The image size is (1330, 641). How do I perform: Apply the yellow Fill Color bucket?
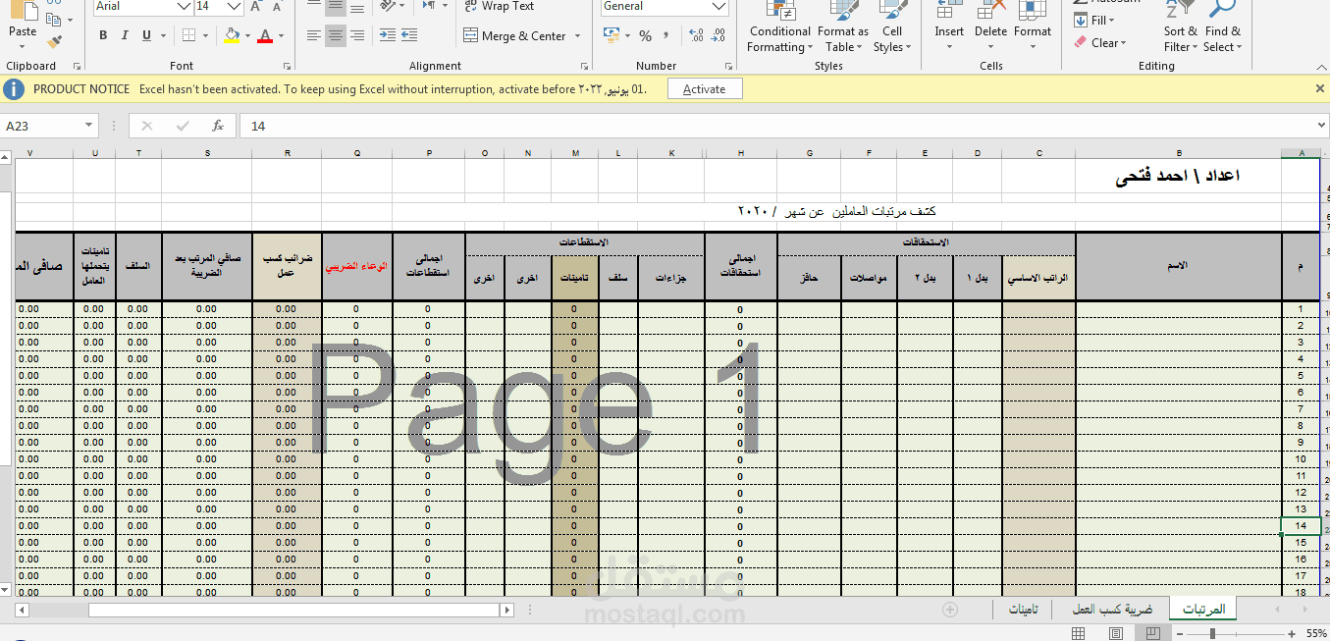[x=231, y=36]
